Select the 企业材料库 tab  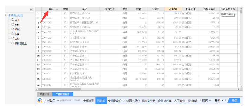165,101
